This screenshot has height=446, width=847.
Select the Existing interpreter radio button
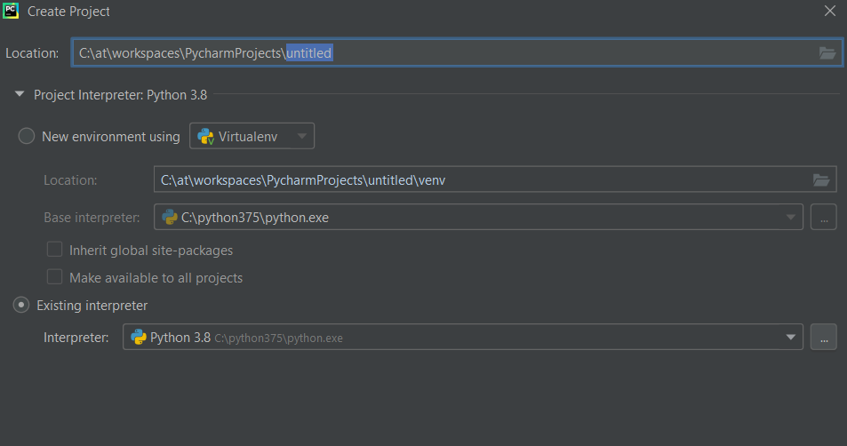21,305
